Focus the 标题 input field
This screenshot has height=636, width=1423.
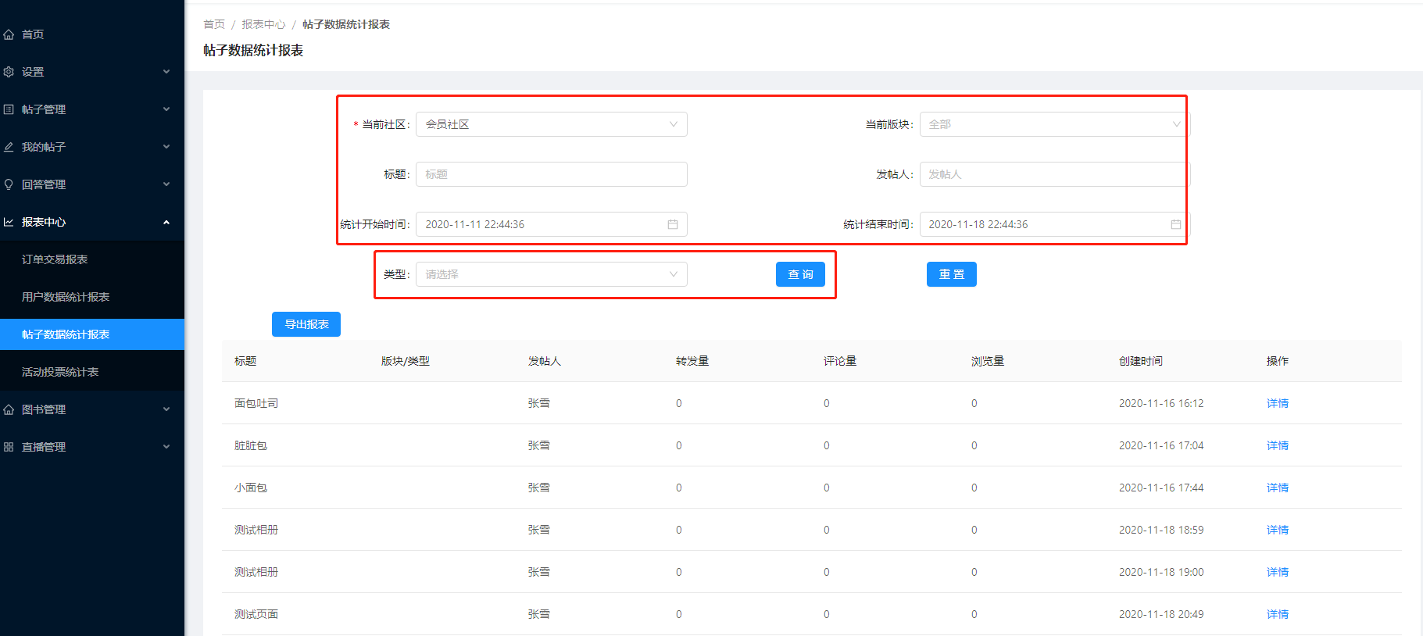pyautogui.click(x=552, y=174)
